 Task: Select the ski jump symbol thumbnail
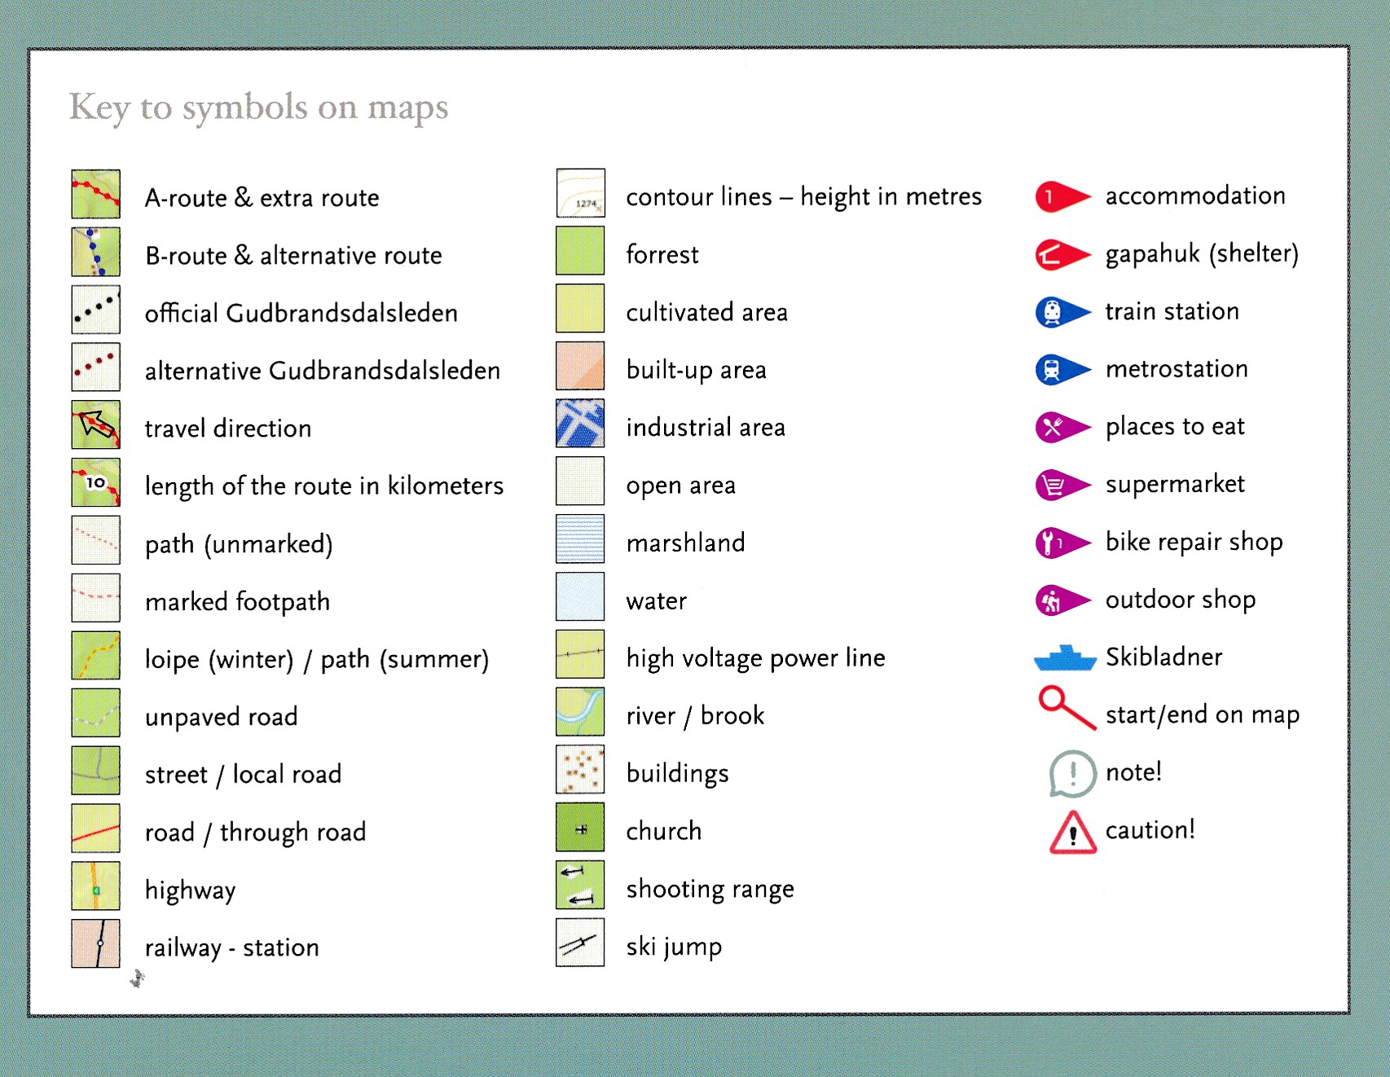[x=580, y=943]
